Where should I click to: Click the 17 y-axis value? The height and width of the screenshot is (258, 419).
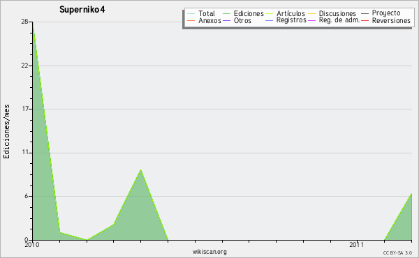(25, 109)
